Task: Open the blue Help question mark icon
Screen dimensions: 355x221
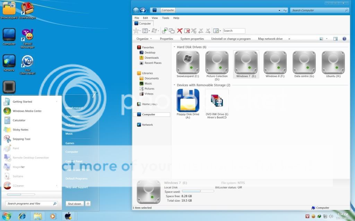Action: pyautogui.click(x=344, y=39)
